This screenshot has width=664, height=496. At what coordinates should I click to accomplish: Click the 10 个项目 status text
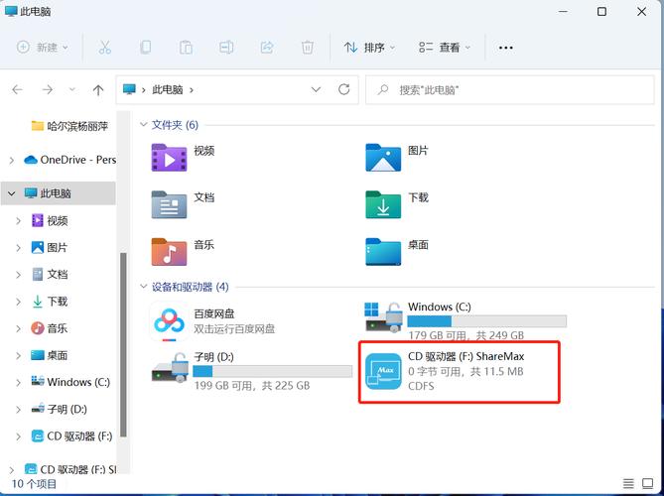(x=34, y=484)
